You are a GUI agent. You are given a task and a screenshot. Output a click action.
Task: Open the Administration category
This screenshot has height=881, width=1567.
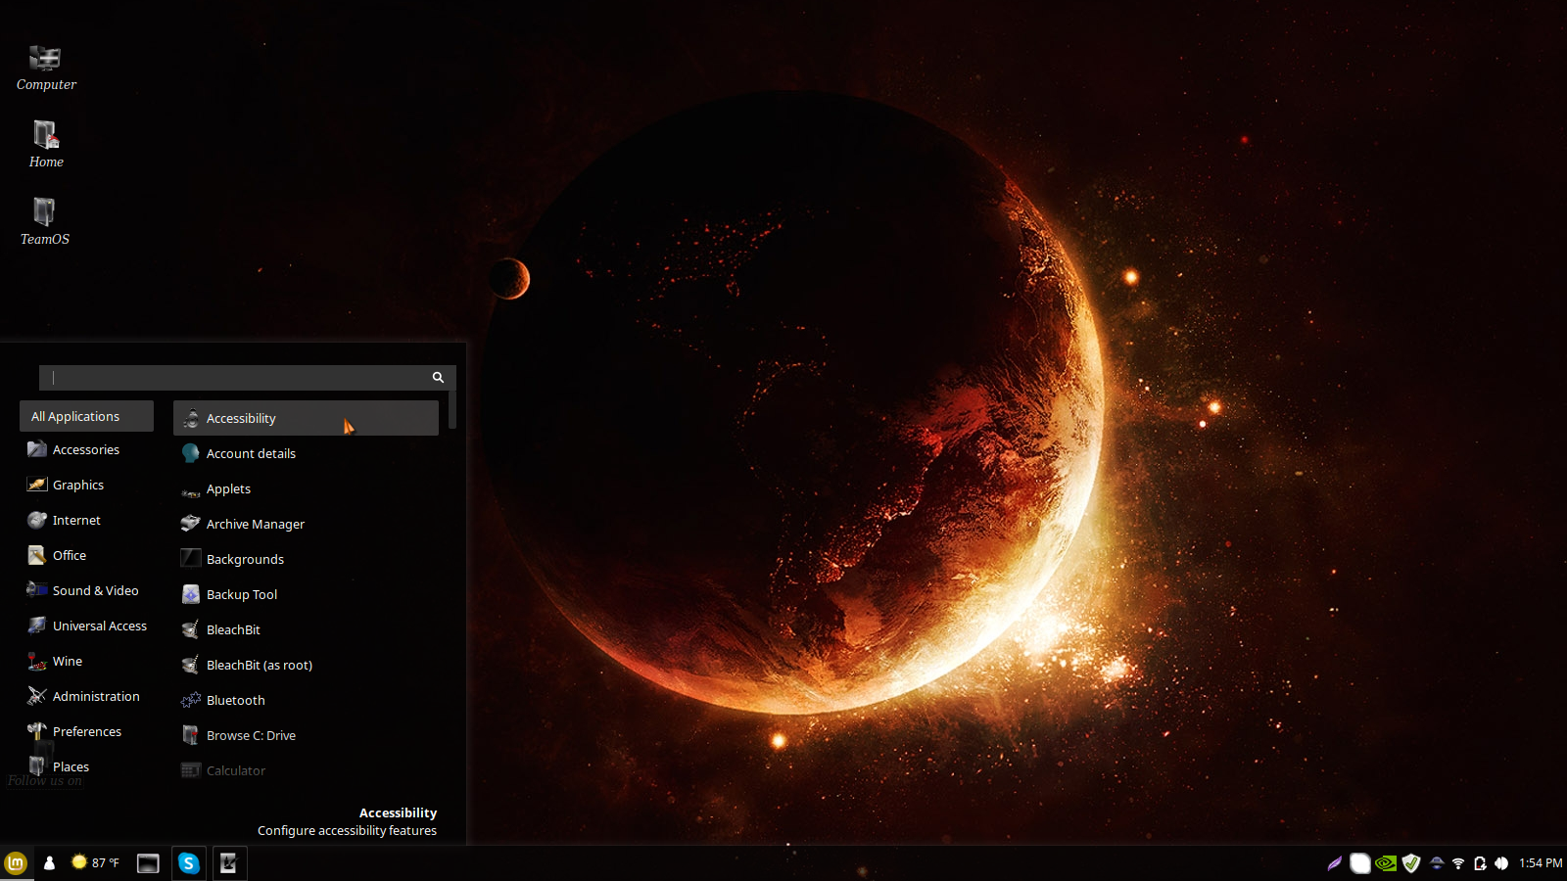tap(86, 696)
